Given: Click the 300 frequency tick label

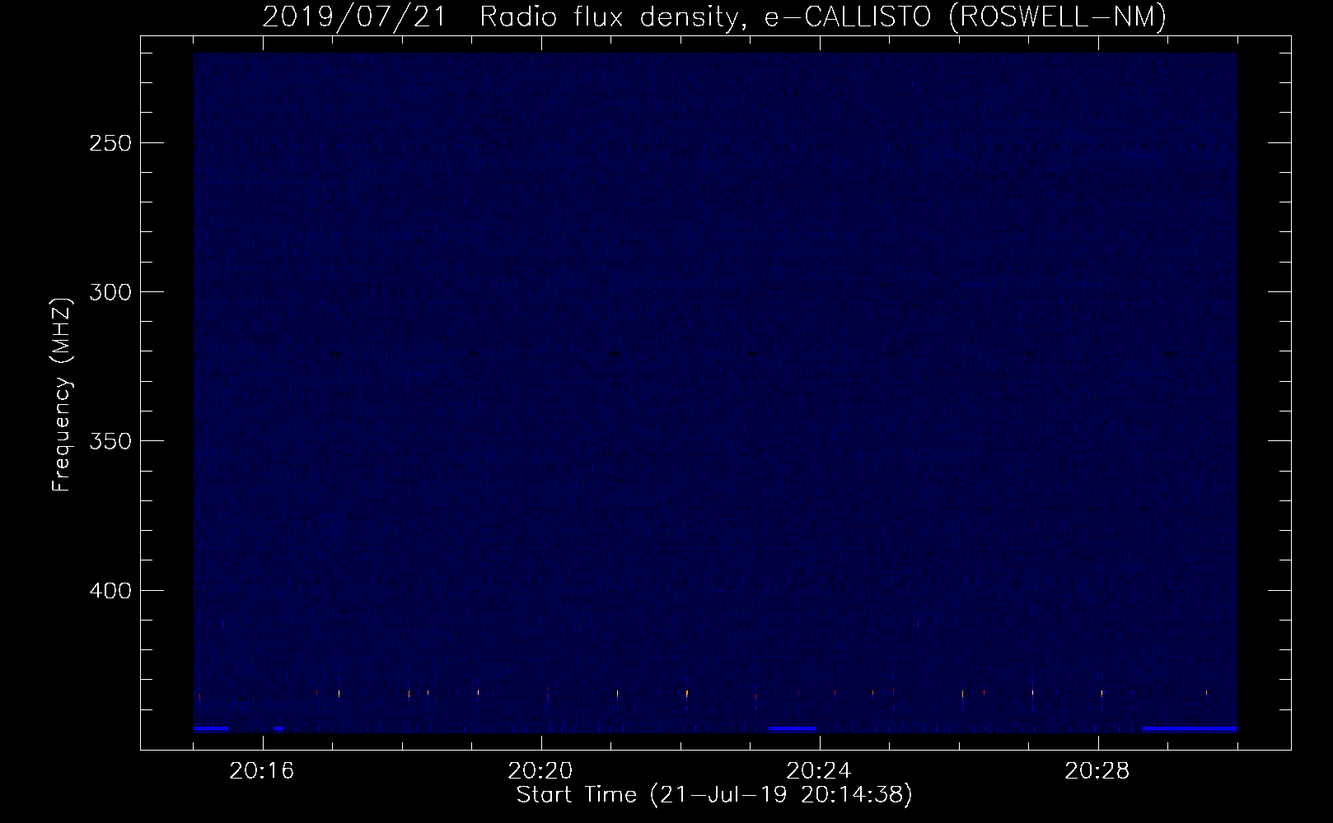Looking at the screenshot, I should [110, 292].
